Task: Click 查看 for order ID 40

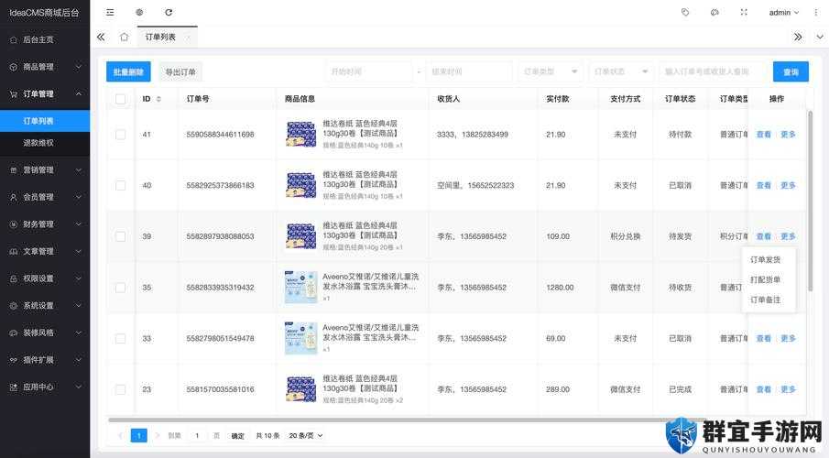Action: (x=763, y=186)
